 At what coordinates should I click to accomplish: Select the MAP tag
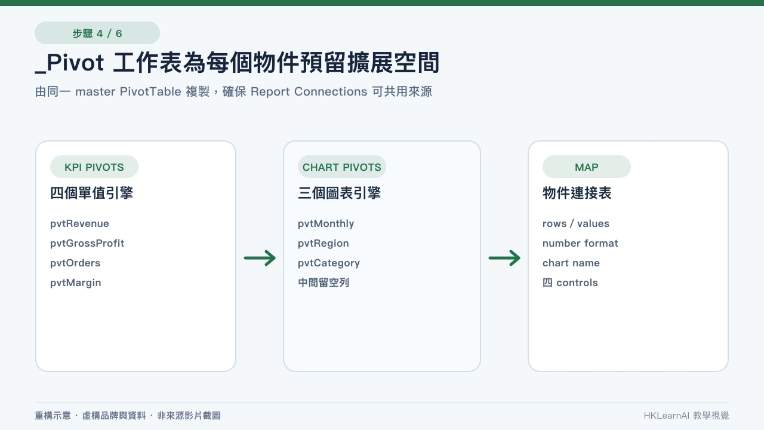(587, 167)
